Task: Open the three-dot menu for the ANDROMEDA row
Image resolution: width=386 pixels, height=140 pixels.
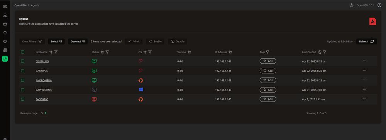Action: (x=365, y=80)
